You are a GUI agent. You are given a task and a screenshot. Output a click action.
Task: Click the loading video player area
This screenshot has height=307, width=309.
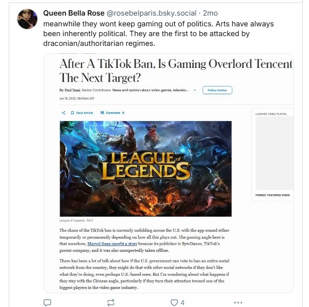(274, 153)
